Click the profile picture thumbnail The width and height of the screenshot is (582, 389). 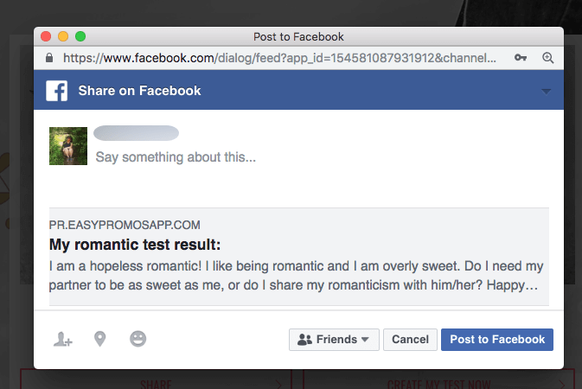[x=68, y=146]
